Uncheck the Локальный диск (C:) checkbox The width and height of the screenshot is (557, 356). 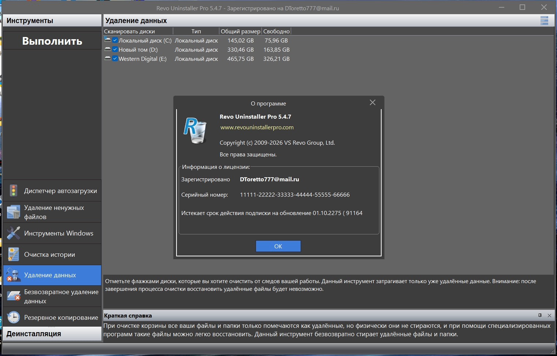click(115, 40)
